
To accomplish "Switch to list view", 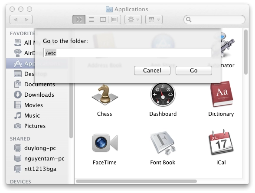I will 91,20.
